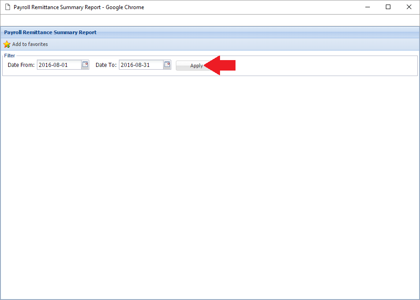420x300 pixels.
Task: Maximize the Chrome window
Action: pyautogui.click(x=388, y=7)
